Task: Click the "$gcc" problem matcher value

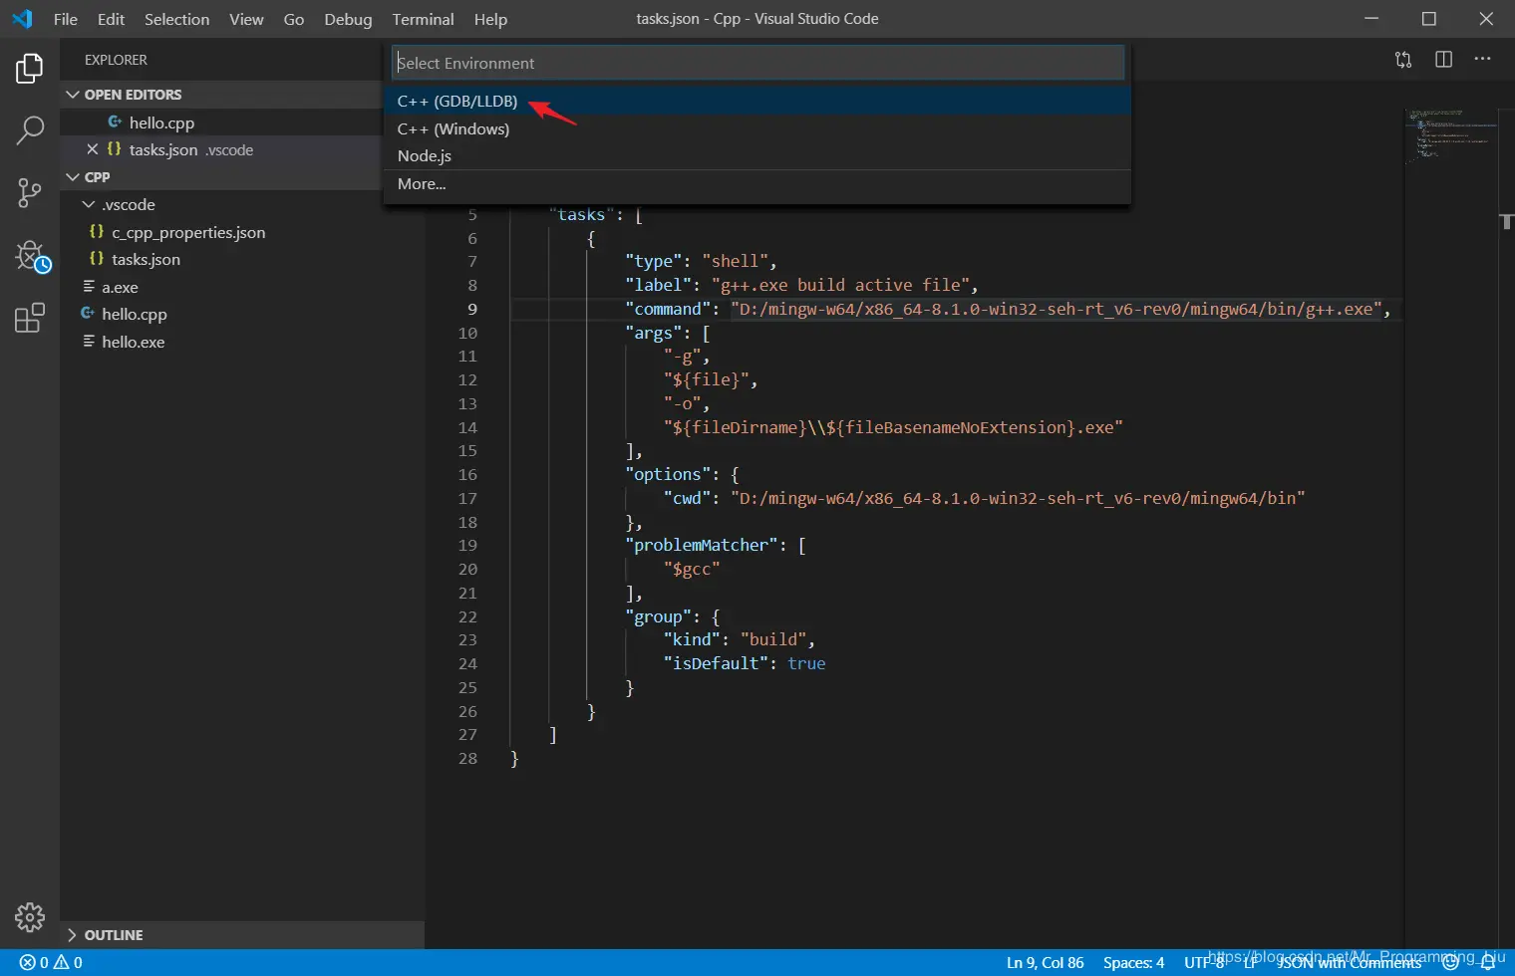Action: coord(692,569)
